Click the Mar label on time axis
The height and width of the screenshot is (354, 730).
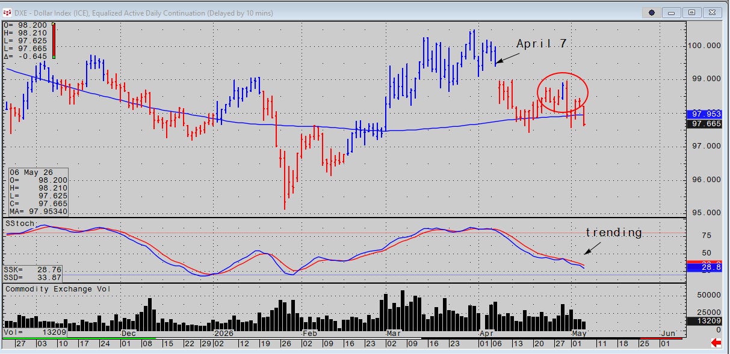click(394, 332)
